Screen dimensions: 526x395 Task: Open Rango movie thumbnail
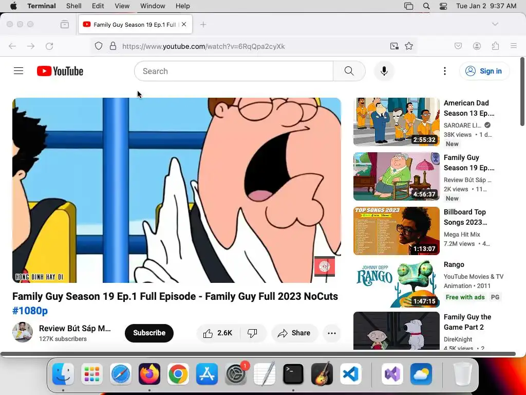(x=397, y=283)
